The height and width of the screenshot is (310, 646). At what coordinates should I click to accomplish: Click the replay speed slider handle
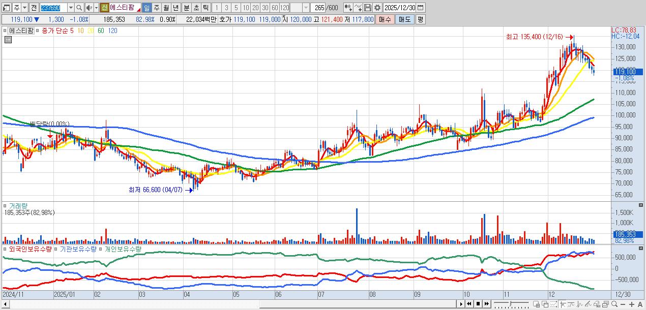coord(510,303)
